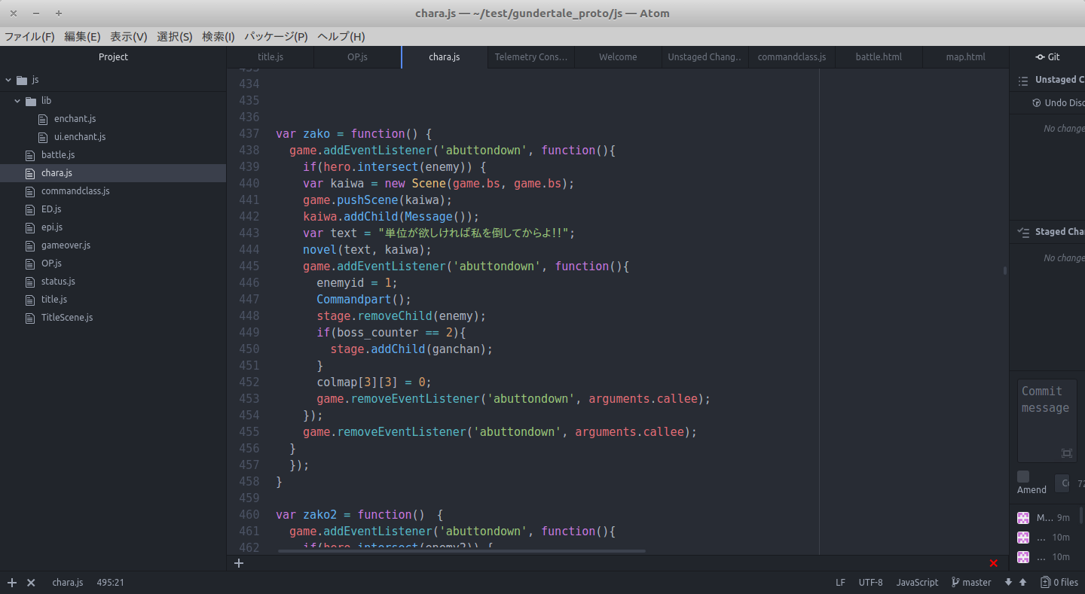Select the chara.js row in the tree
Screen dimensions: 1085x594
[x=113, y=173]
